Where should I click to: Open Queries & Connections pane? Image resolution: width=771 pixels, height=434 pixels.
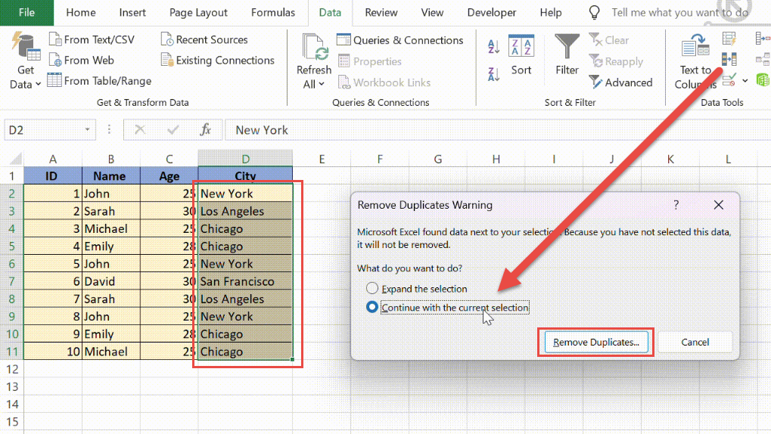(x=399, y=40)
